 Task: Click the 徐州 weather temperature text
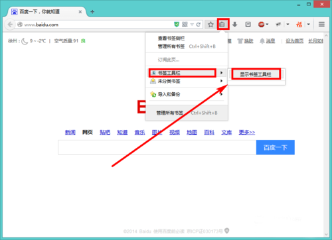click(27, 41)
